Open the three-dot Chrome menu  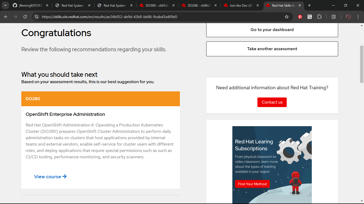point(358,16)
